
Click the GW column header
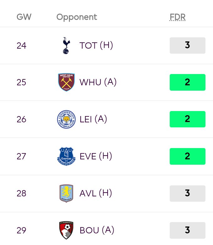pos(24,17)
